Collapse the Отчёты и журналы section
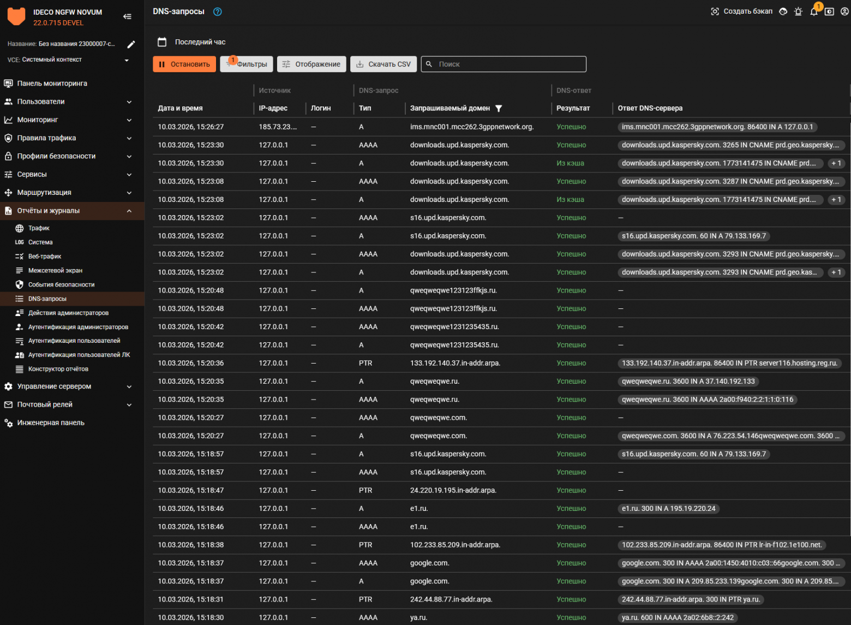 click(129, 211)
